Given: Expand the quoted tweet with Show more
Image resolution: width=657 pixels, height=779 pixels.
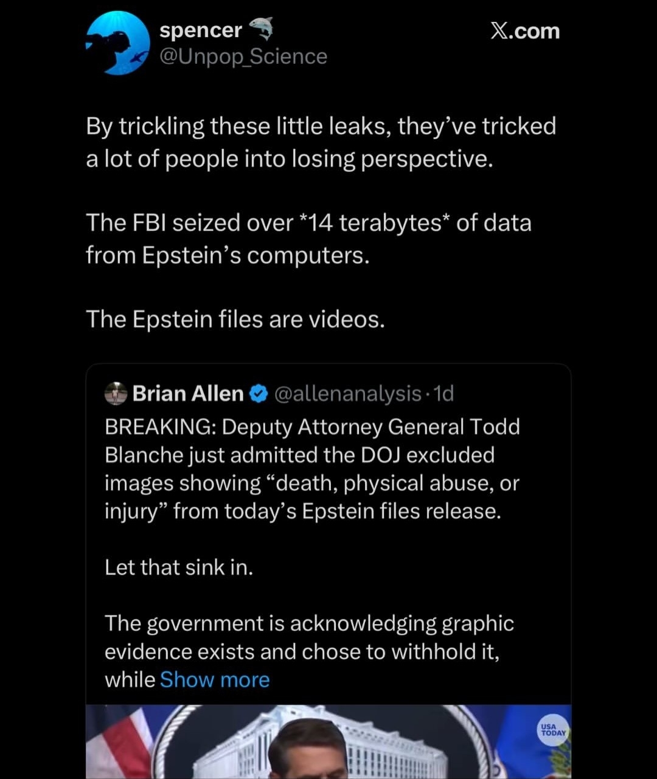Looking at the screenshot, I should pos(215,679).
